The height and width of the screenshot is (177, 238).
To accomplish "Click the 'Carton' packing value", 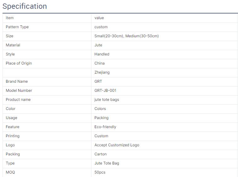I will tap(100, 154).
